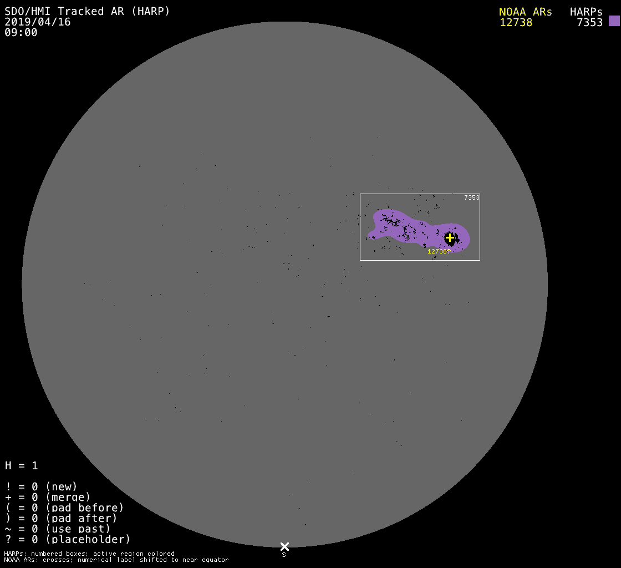621x568 pixels.
Task: Click the "? = 0 (placeholder)" legend entry
Action: click(x=68, y=539)
